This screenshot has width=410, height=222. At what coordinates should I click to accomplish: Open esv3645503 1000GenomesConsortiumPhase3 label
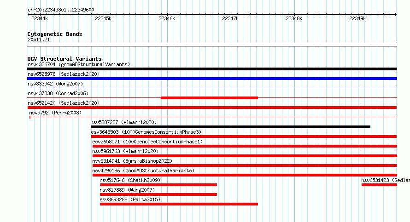[x=146, y=132]
